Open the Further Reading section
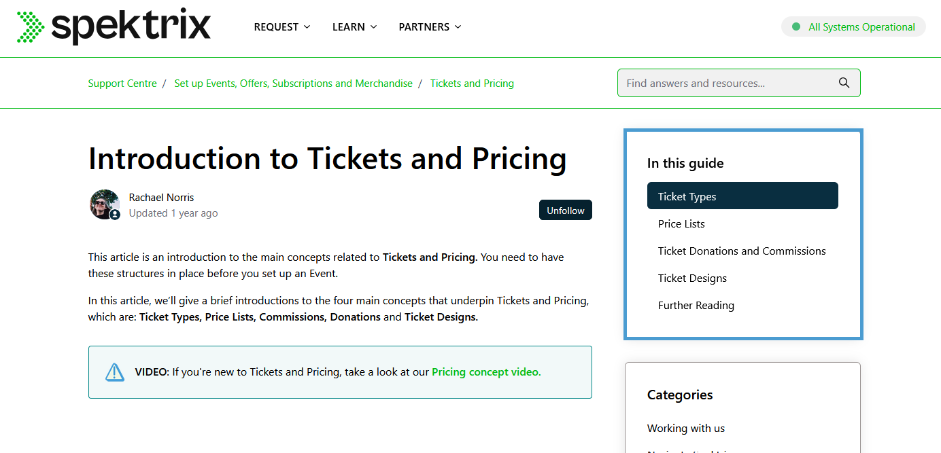 tap(696, 305)
